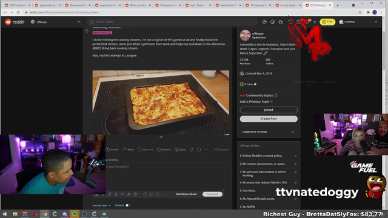Open the LordNmp user account menu

point(358,22)
